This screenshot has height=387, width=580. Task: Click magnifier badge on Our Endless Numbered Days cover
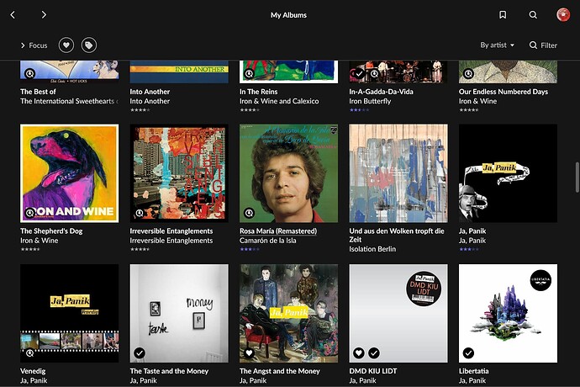pos(468,74)
